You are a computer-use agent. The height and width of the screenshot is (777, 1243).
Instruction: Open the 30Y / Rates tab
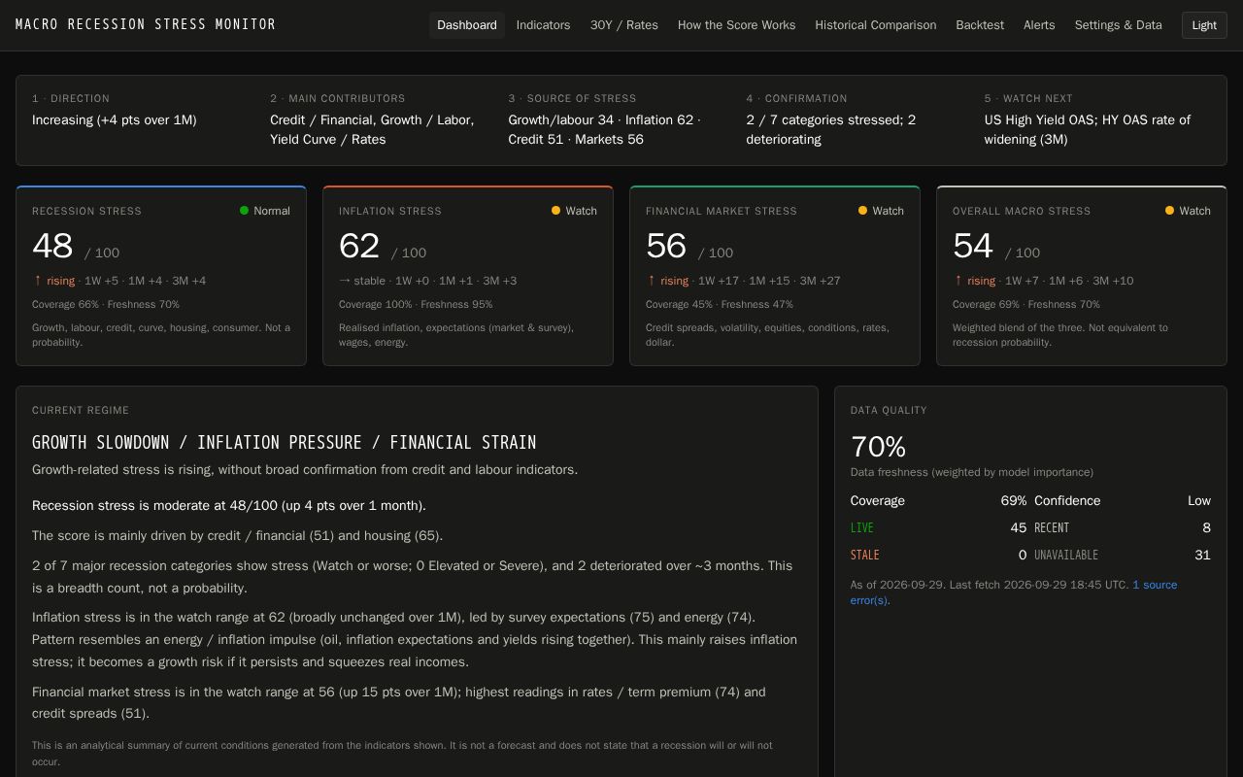pyautogui.click(x=624, y=25)
